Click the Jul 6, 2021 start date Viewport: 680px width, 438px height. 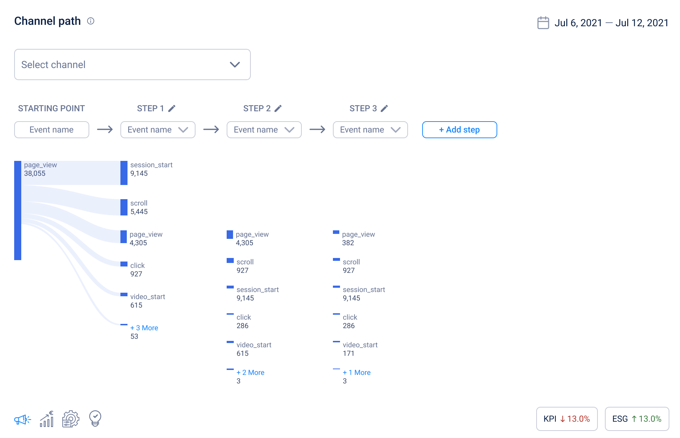tap(578, 23)
